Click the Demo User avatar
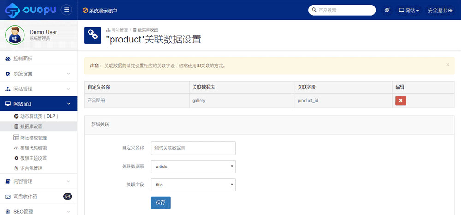This screenshot has width=461, height=215. [x=15, y=35]
